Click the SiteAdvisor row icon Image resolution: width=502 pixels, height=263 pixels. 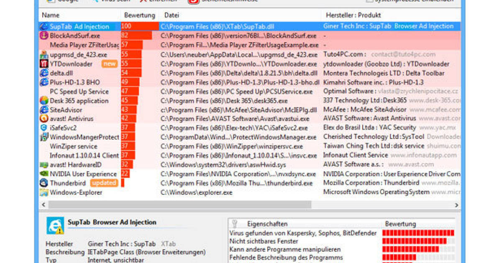tap(44, 110)
